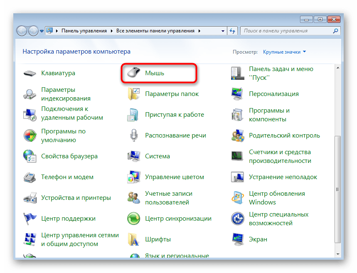Click the Back navigation button
This screenshot has width=357, height=273.
22,31
